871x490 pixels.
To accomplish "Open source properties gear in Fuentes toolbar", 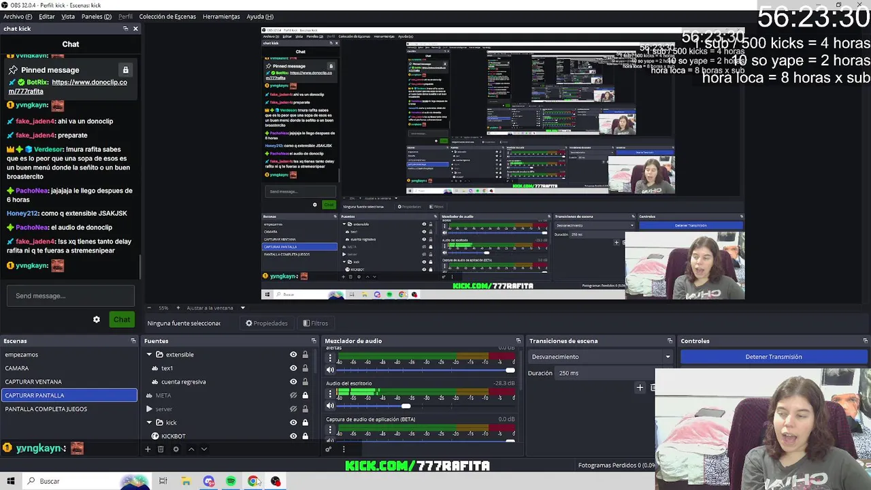I will 176,449.
